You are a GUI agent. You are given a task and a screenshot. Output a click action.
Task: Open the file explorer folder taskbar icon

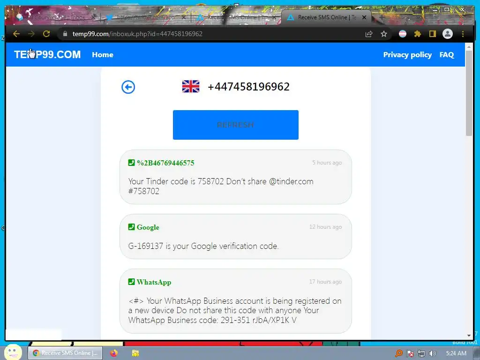click(135, 353)
